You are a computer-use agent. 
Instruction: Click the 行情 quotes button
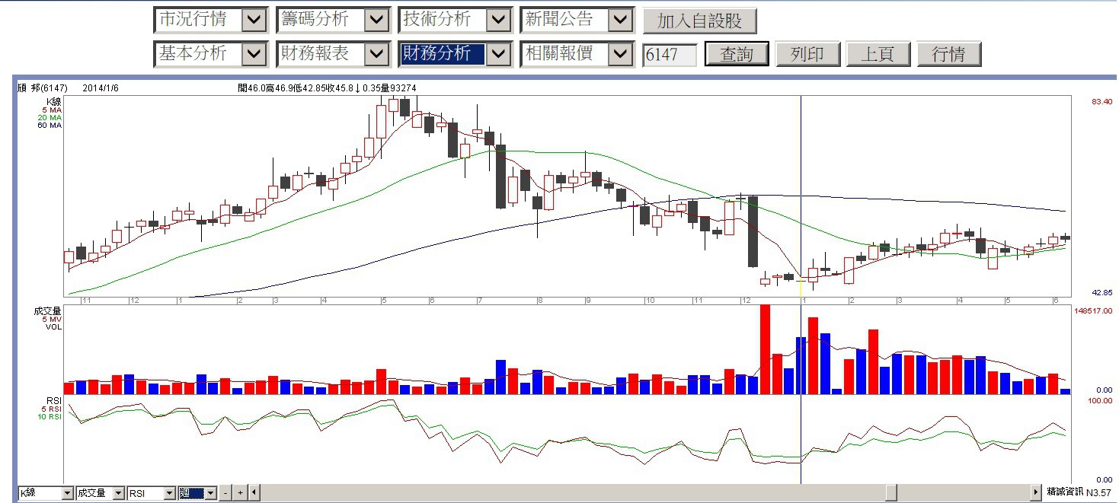[948, 54]
